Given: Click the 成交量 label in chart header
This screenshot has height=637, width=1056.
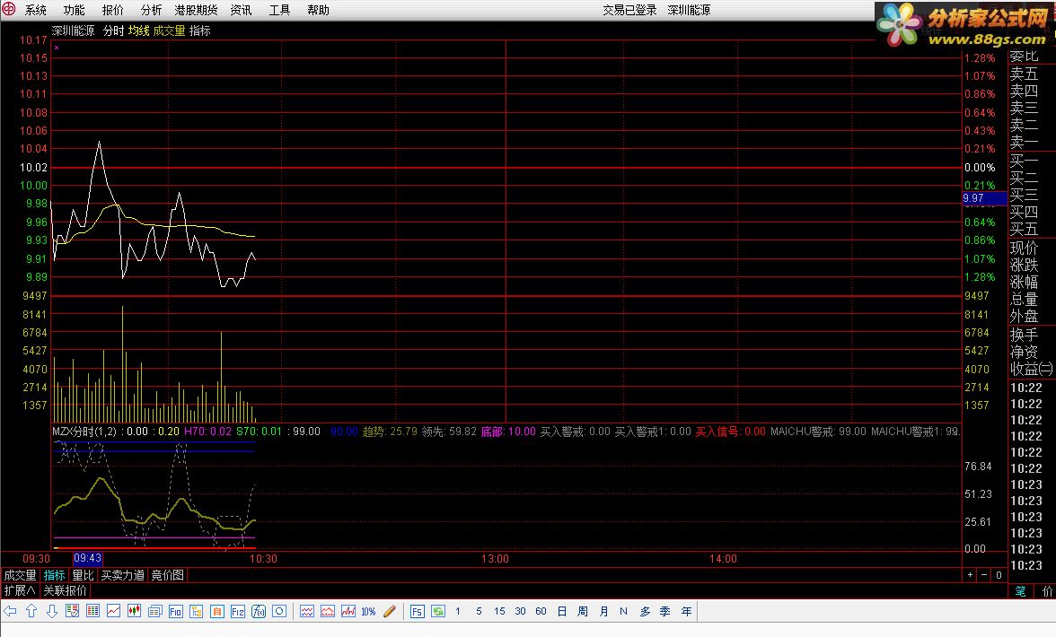Looking at the screenshot, I should point(169,31).
